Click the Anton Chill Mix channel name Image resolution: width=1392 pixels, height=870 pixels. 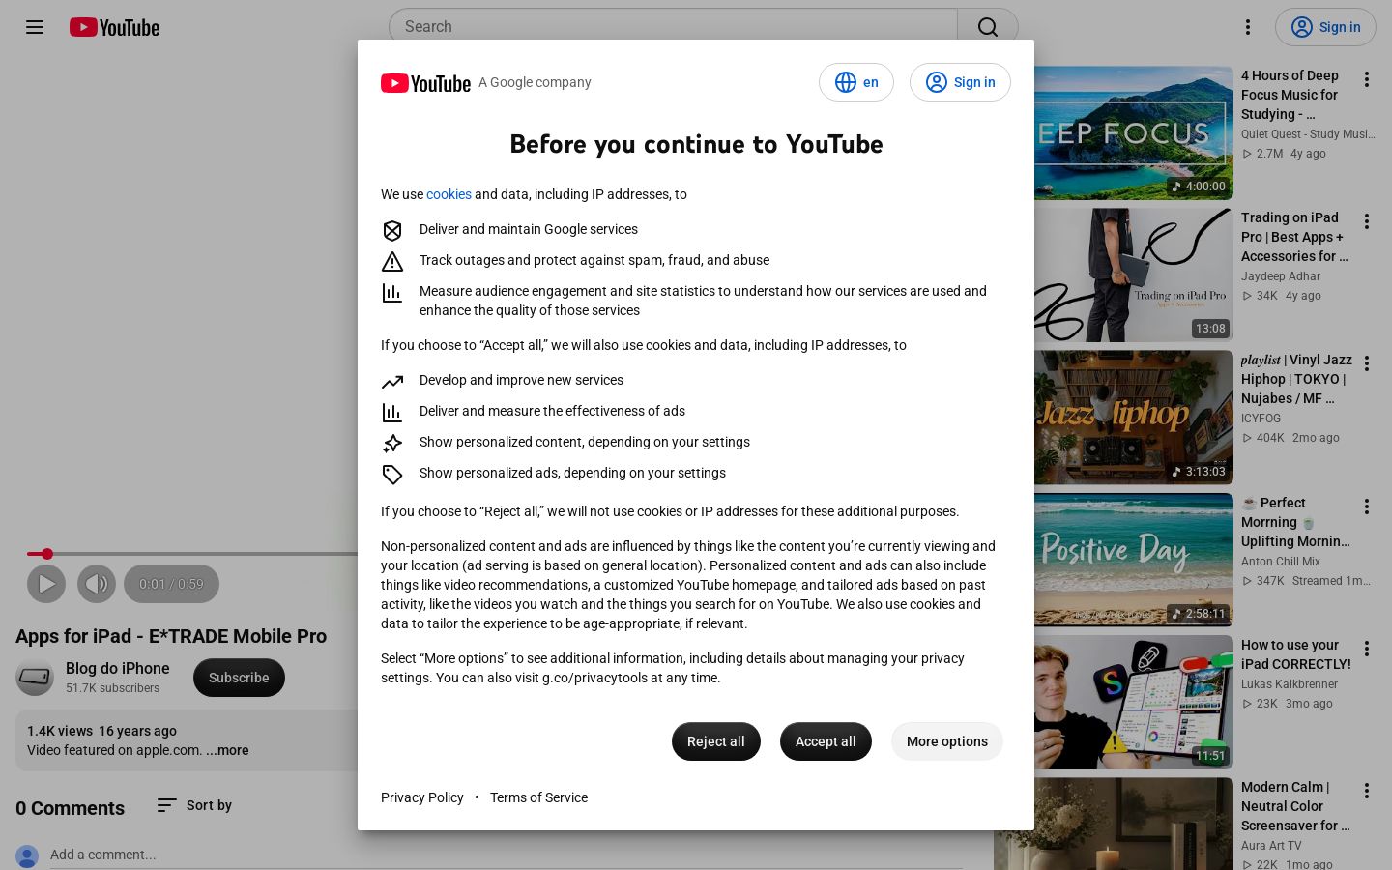(1281, 562)
